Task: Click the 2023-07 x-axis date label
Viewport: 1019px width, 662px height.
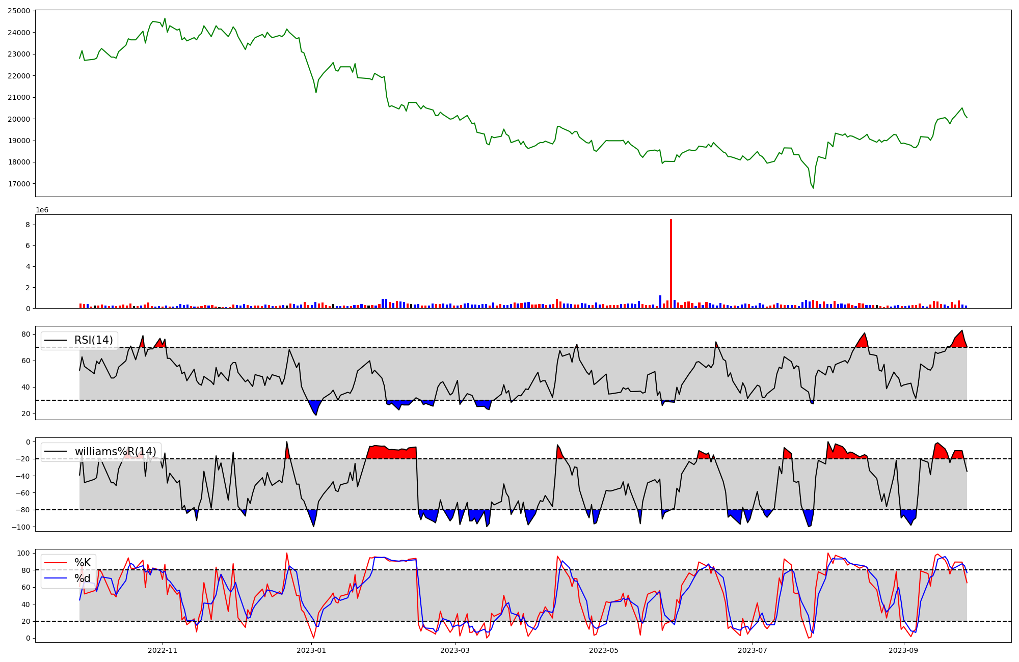Action: 753,650
